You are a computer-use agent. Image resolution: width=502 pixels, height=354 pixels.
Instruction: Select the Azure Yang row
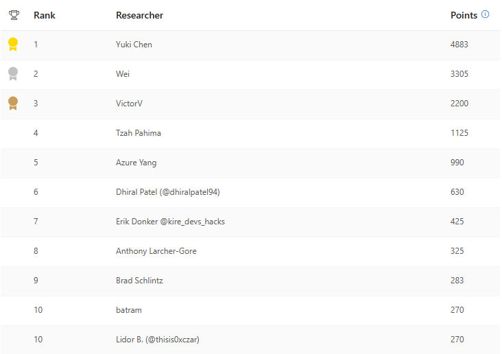tap(136, 163)
